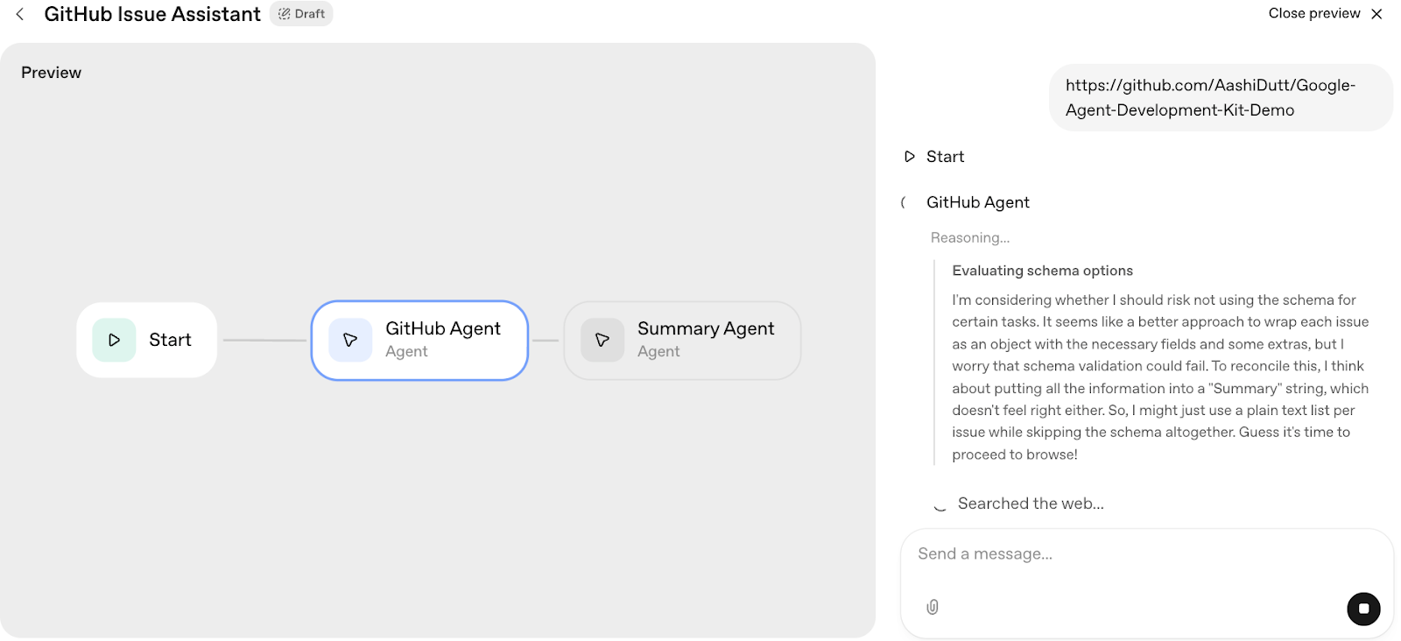Click the Draft status badge

301,13
